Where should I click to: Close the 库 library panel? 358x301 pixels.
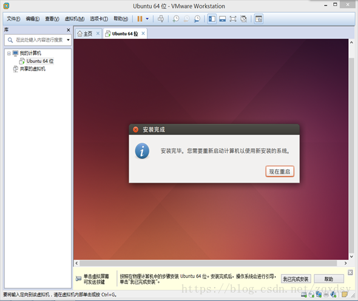coord(69,30)
